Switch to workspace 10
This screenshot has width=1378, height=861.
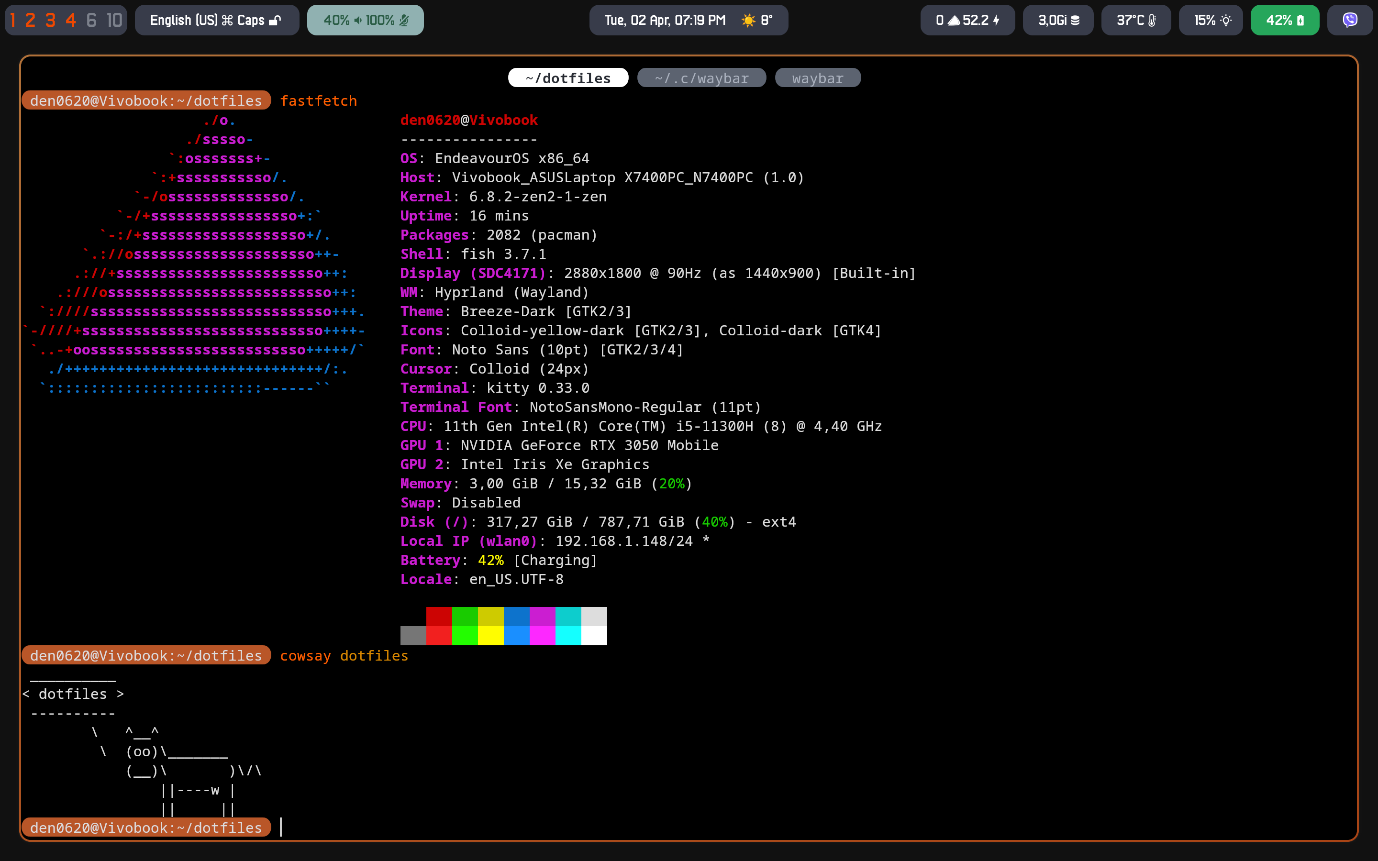[x=114, y=21]
